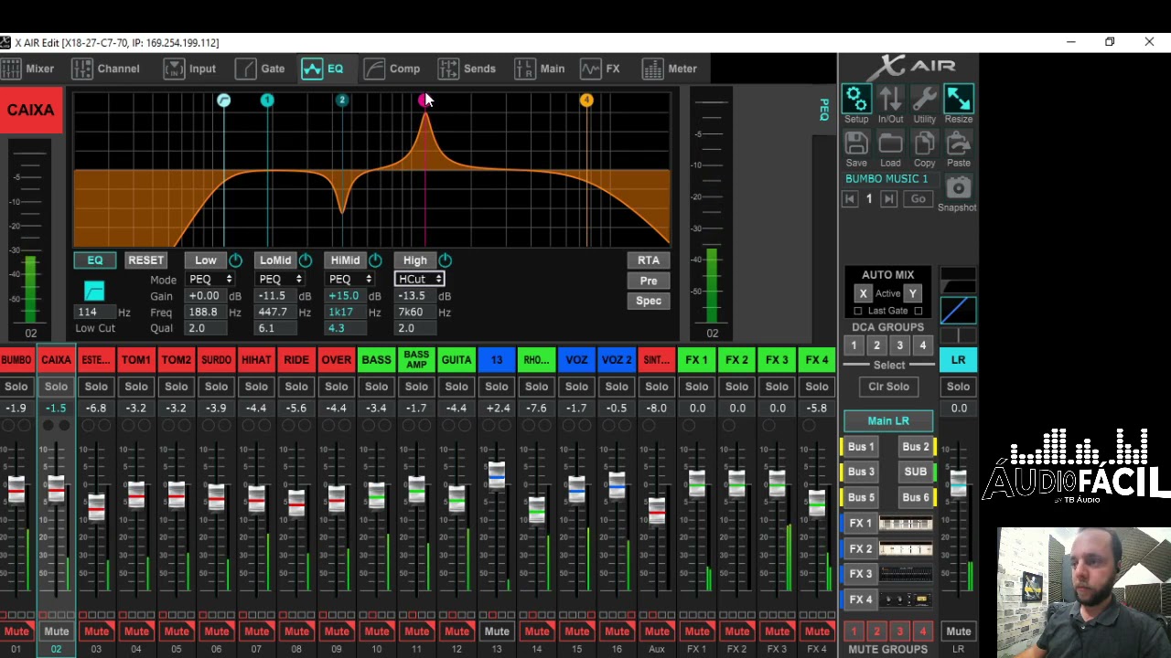
Task: Toggle the LoMid band power icon
Action: [305, 260]
